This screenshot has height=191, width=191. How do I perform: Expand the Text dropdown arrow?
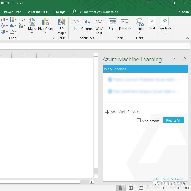[152, 32]
